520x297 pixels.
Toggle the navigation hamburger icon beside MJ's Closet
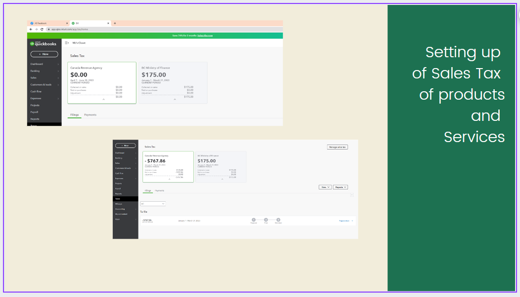[67, 42]
